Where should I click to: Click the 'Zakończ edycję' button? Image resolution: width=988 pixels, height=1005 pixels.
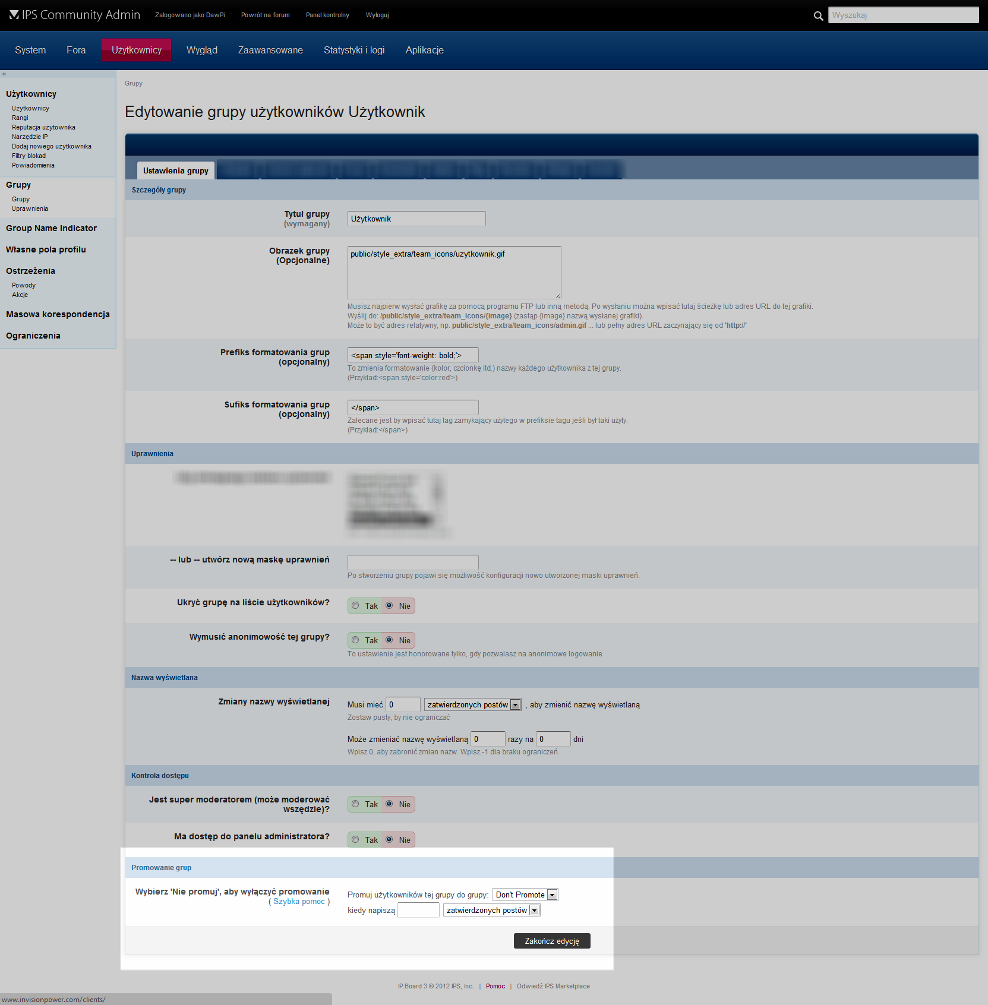coord(551,941)
